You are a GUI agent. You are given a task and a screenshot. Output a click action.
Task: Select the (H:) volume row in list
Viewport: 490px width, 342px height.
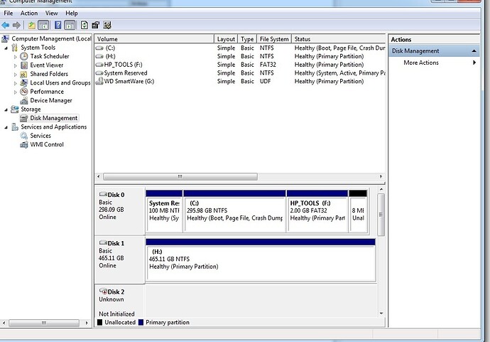240,56
